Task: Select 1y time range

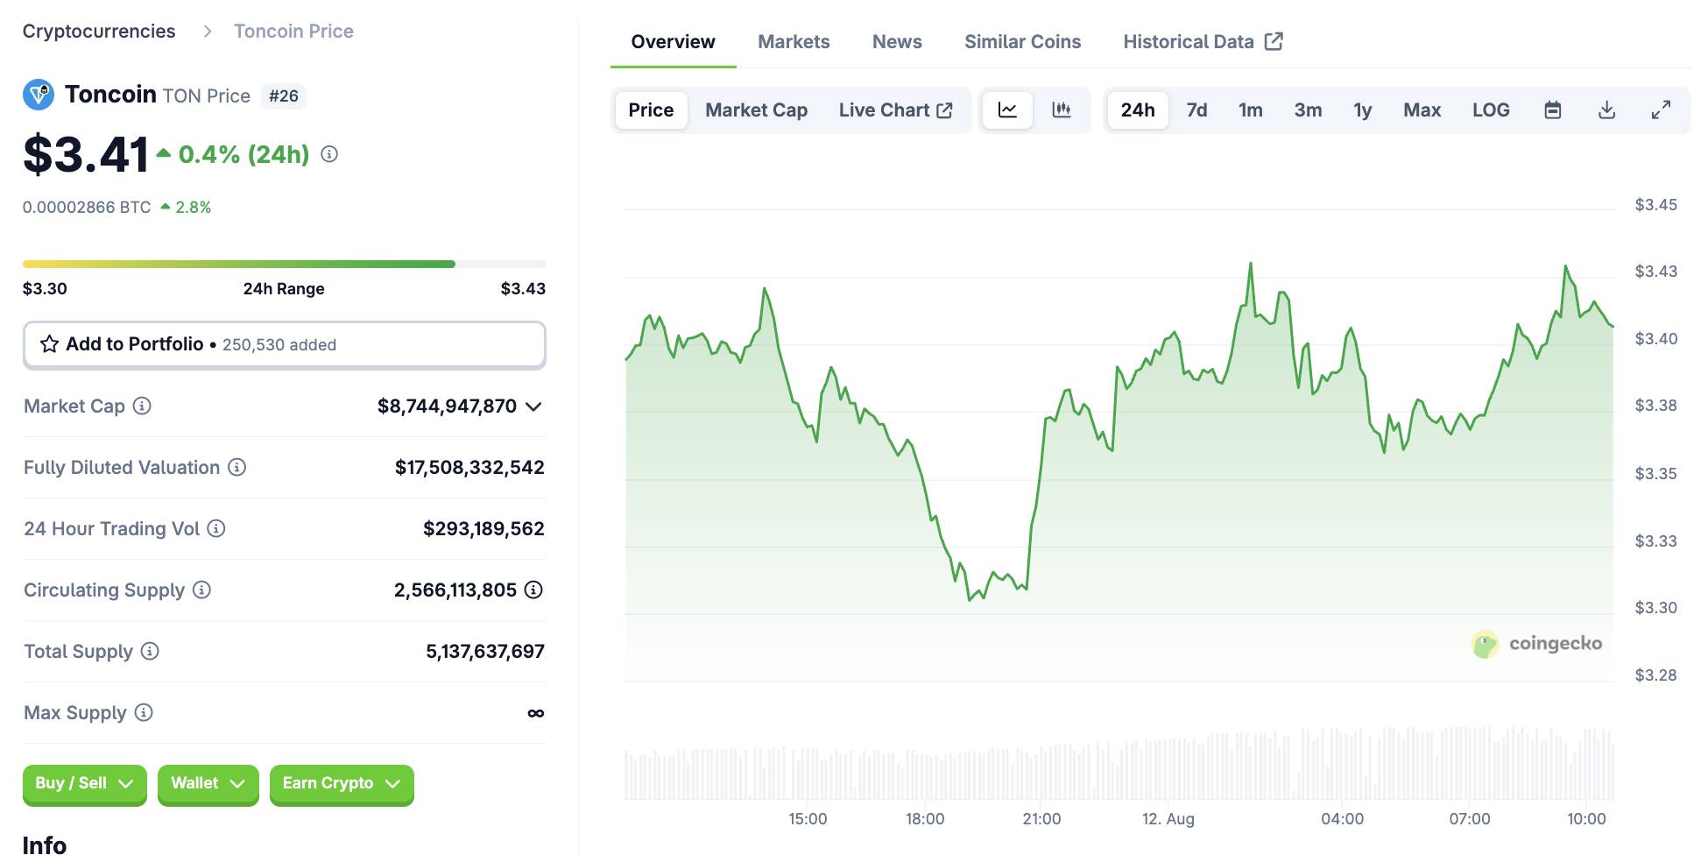Action: click(1362, 110)
